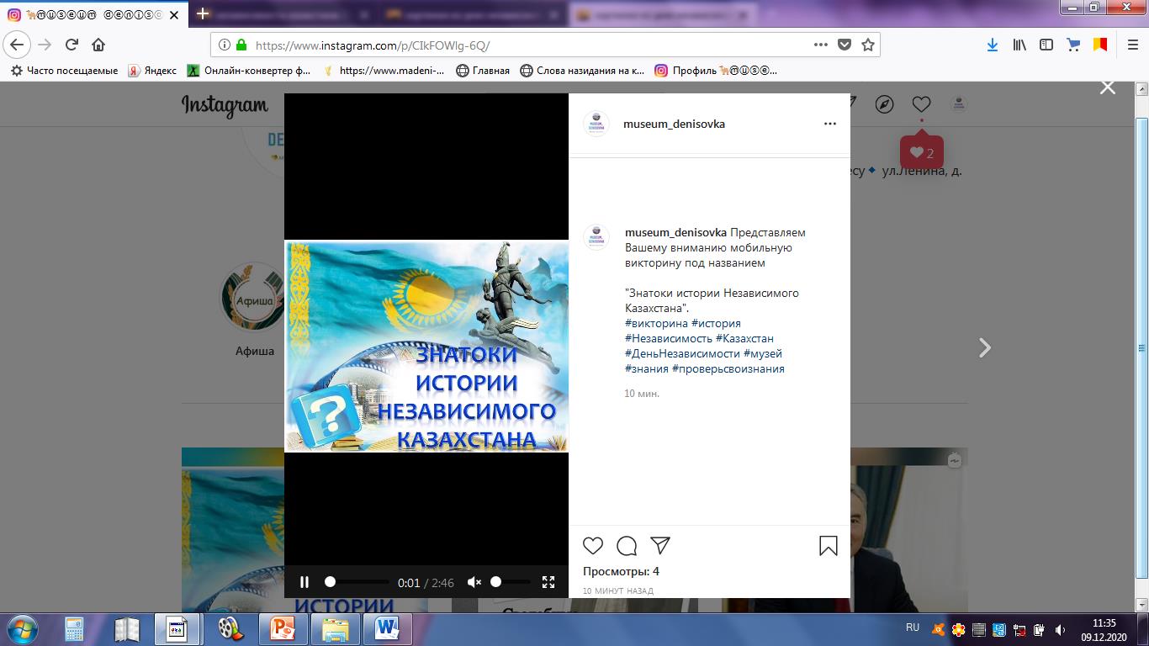Screen dimensions: 1149x646
Task: Switch to the Instagram museum tab
Action: (x=95, y=13)
